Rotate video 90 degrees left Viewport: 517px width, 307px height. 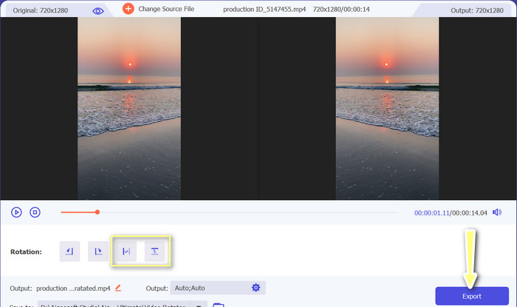(69, 252)
